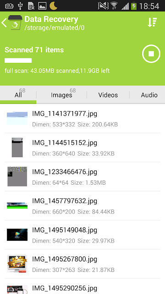
Task: Open thumbnail of IMG_1495267800.jpg
Action: coord(17,264)
